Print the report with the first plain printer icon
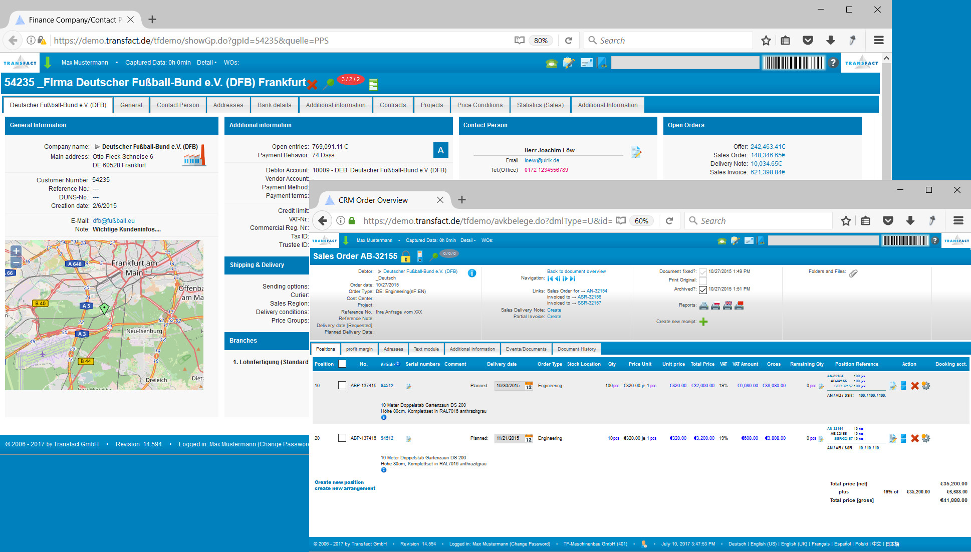Screen dimensions: 971x552 point(704,306)
